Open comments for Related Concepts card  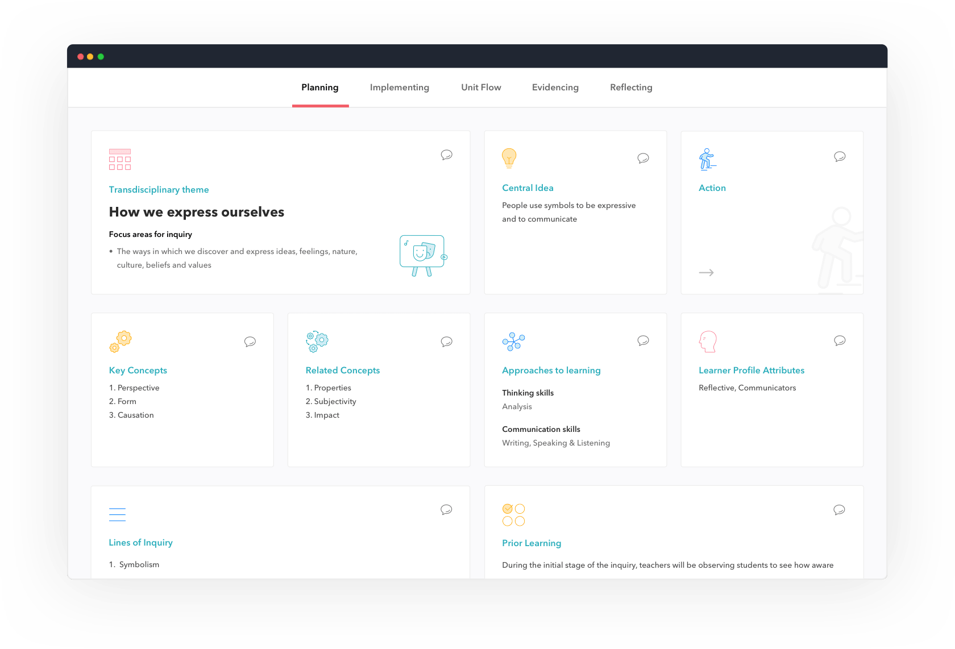(x=446, y=342)
